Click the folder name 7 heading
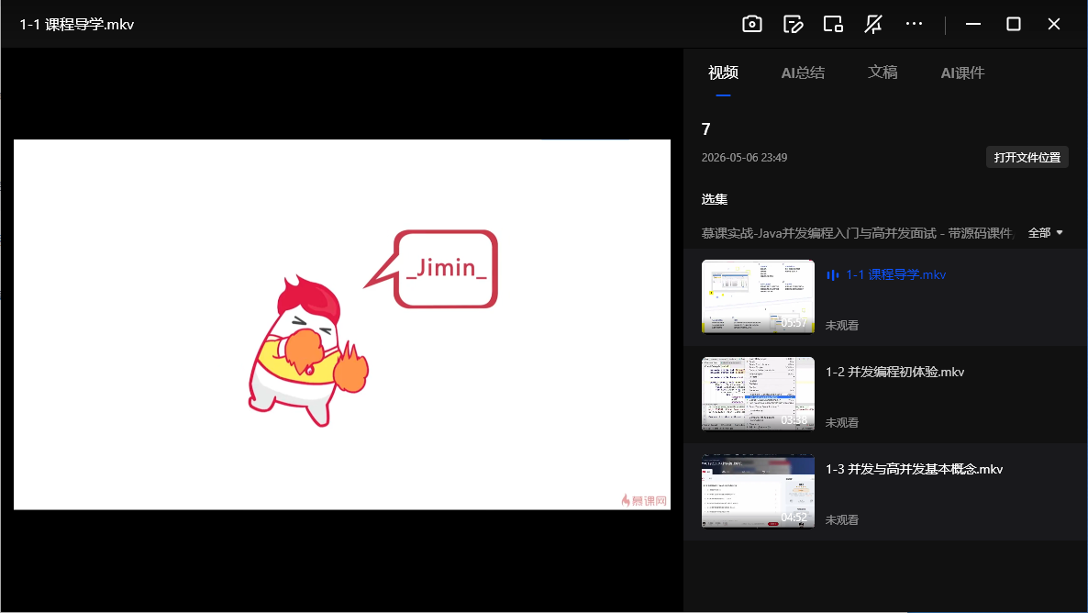1088x613 pixels. (x=705, y=129)
